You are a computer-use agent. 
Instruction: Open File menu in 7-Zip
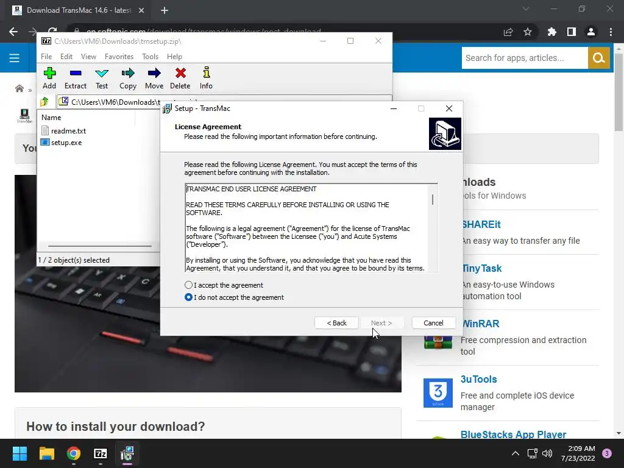coord(46,57)
